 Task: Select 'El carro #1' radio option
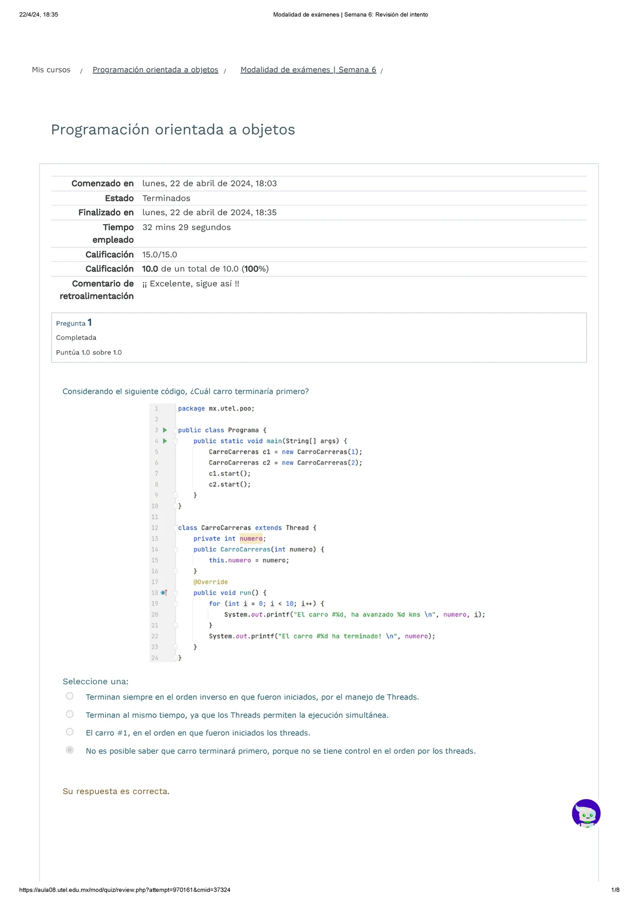coord(70,732)
